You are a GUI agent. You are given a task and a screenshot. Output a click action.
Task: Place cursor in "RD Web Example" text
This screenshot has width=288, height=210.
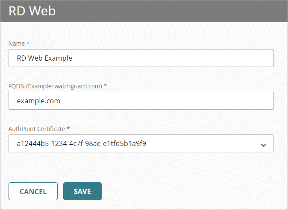44,58
